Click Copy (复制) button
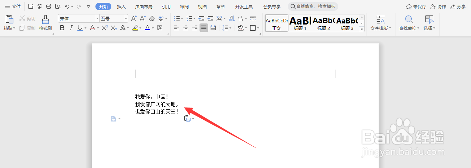Image resolution: width=471 pixels, height=168 pixels. [27, 28]
